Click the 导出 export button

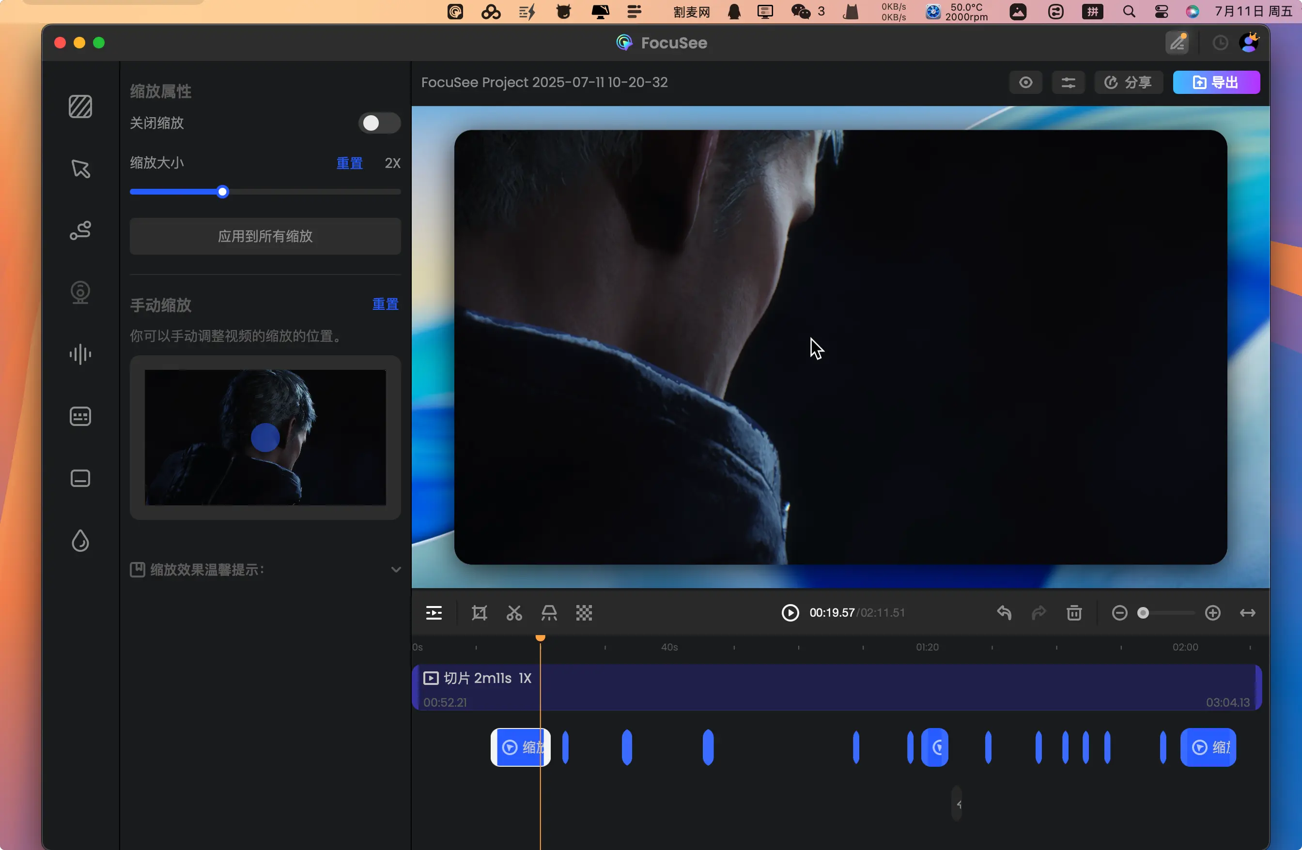click(x=1216, y=83)
